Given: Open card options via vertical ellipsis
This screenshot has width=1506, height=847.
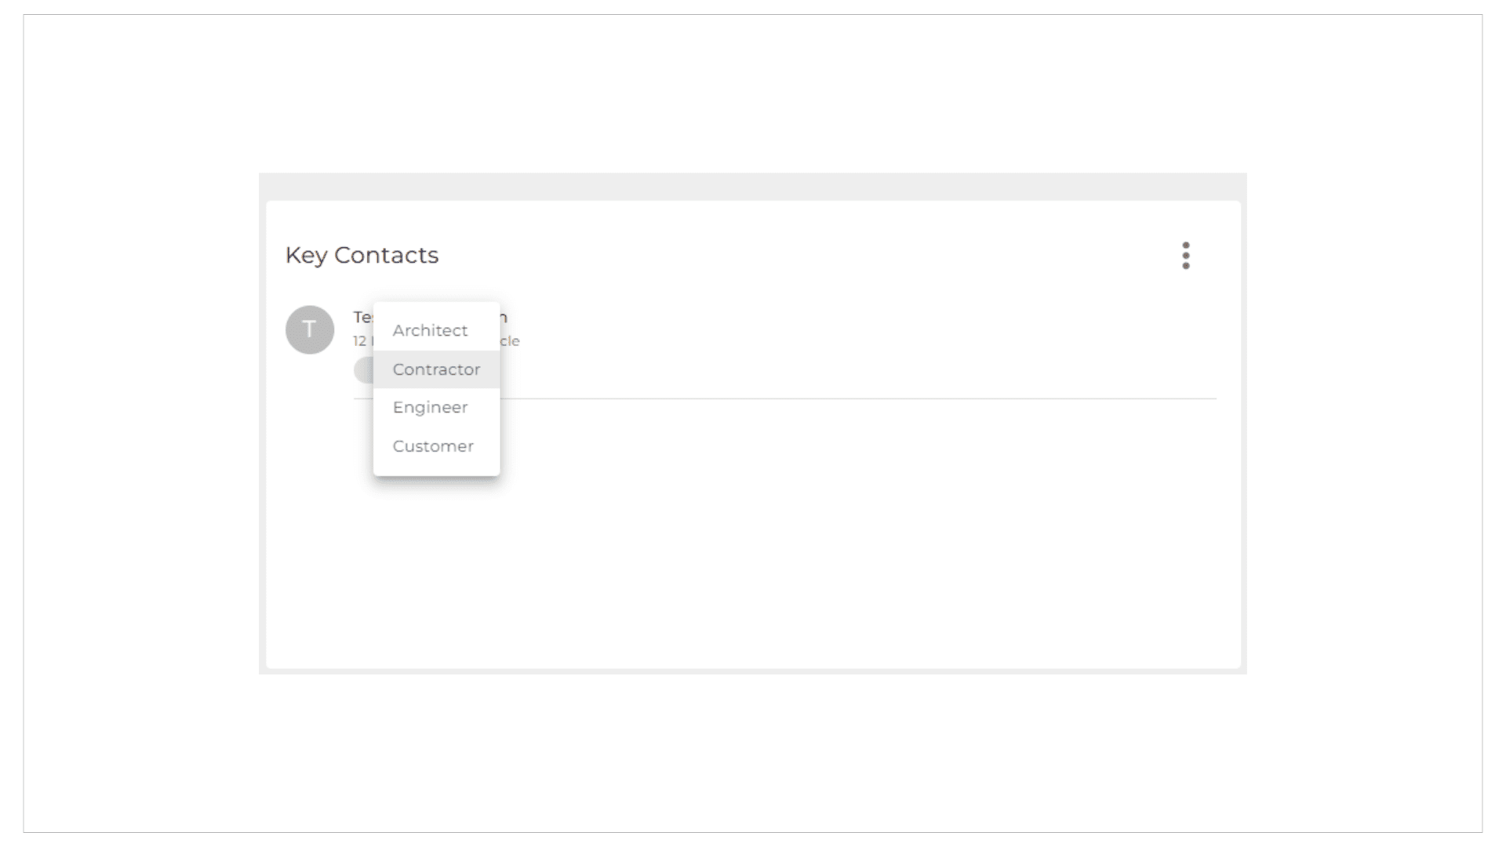Looking at the screenshot, I should [x=1185, y=256].
